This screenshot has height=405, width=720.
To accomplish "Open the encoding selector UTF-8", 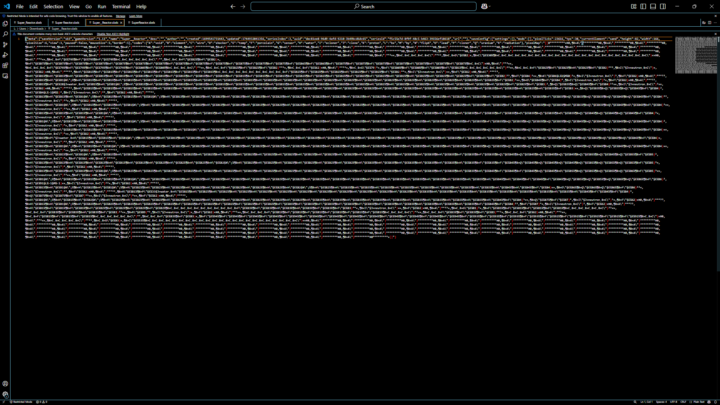I will [674, 402].
